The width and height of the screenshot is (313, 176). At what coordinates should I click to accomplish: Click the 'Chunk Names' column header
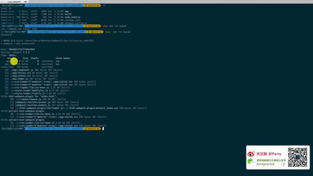coord(63,58)
